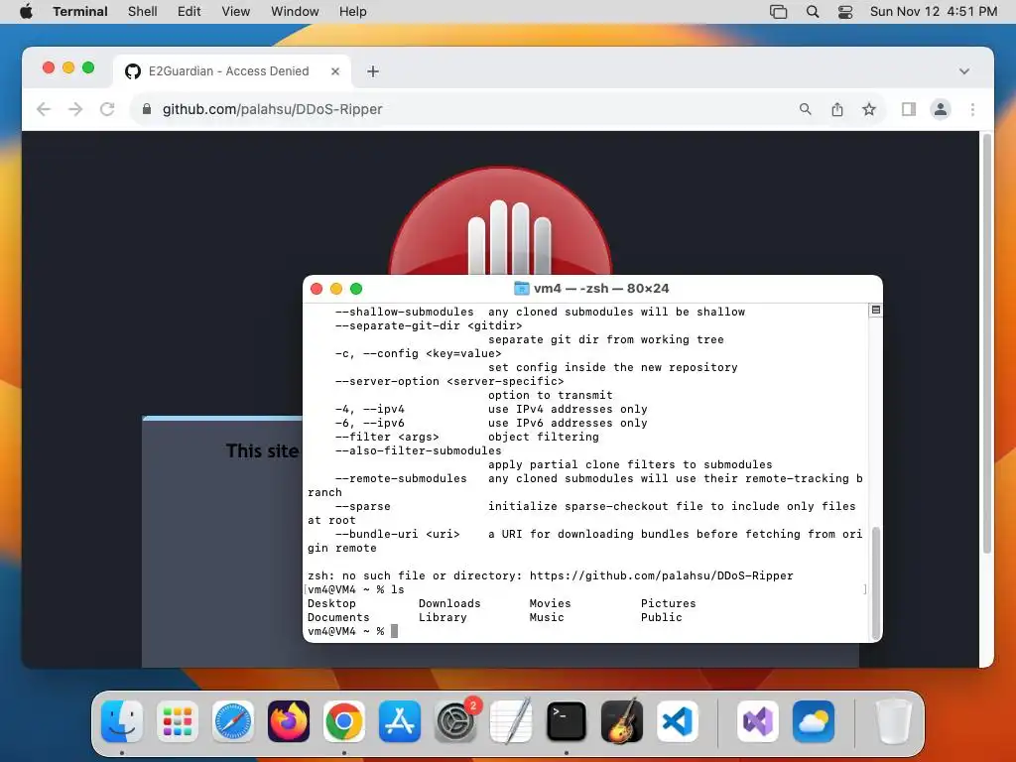Screen dimensions: 1016x762
Task: Go back in Chrome
Action: 44,109
